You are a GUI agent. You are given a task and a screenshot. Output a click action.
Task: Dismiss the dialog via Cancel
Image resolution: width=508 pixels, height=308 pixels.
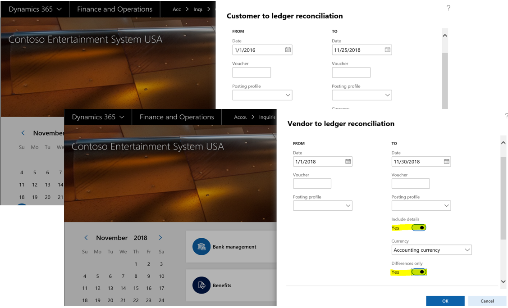[x=487, y=301]
